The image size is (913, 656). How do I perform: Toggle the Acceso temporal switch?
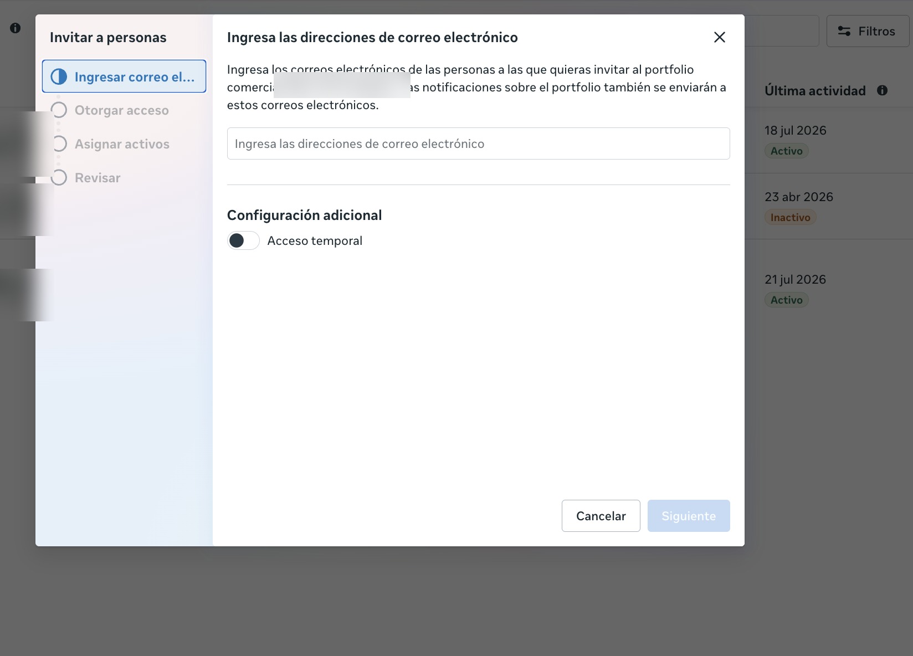[x=243, y=240]
